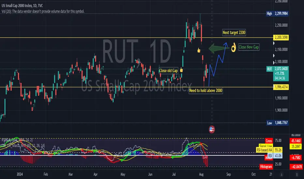Click the CM_Ult_MacD_MTF indicator legend
The height and width of the screenshot is (179, 304).
click(23, 145)
